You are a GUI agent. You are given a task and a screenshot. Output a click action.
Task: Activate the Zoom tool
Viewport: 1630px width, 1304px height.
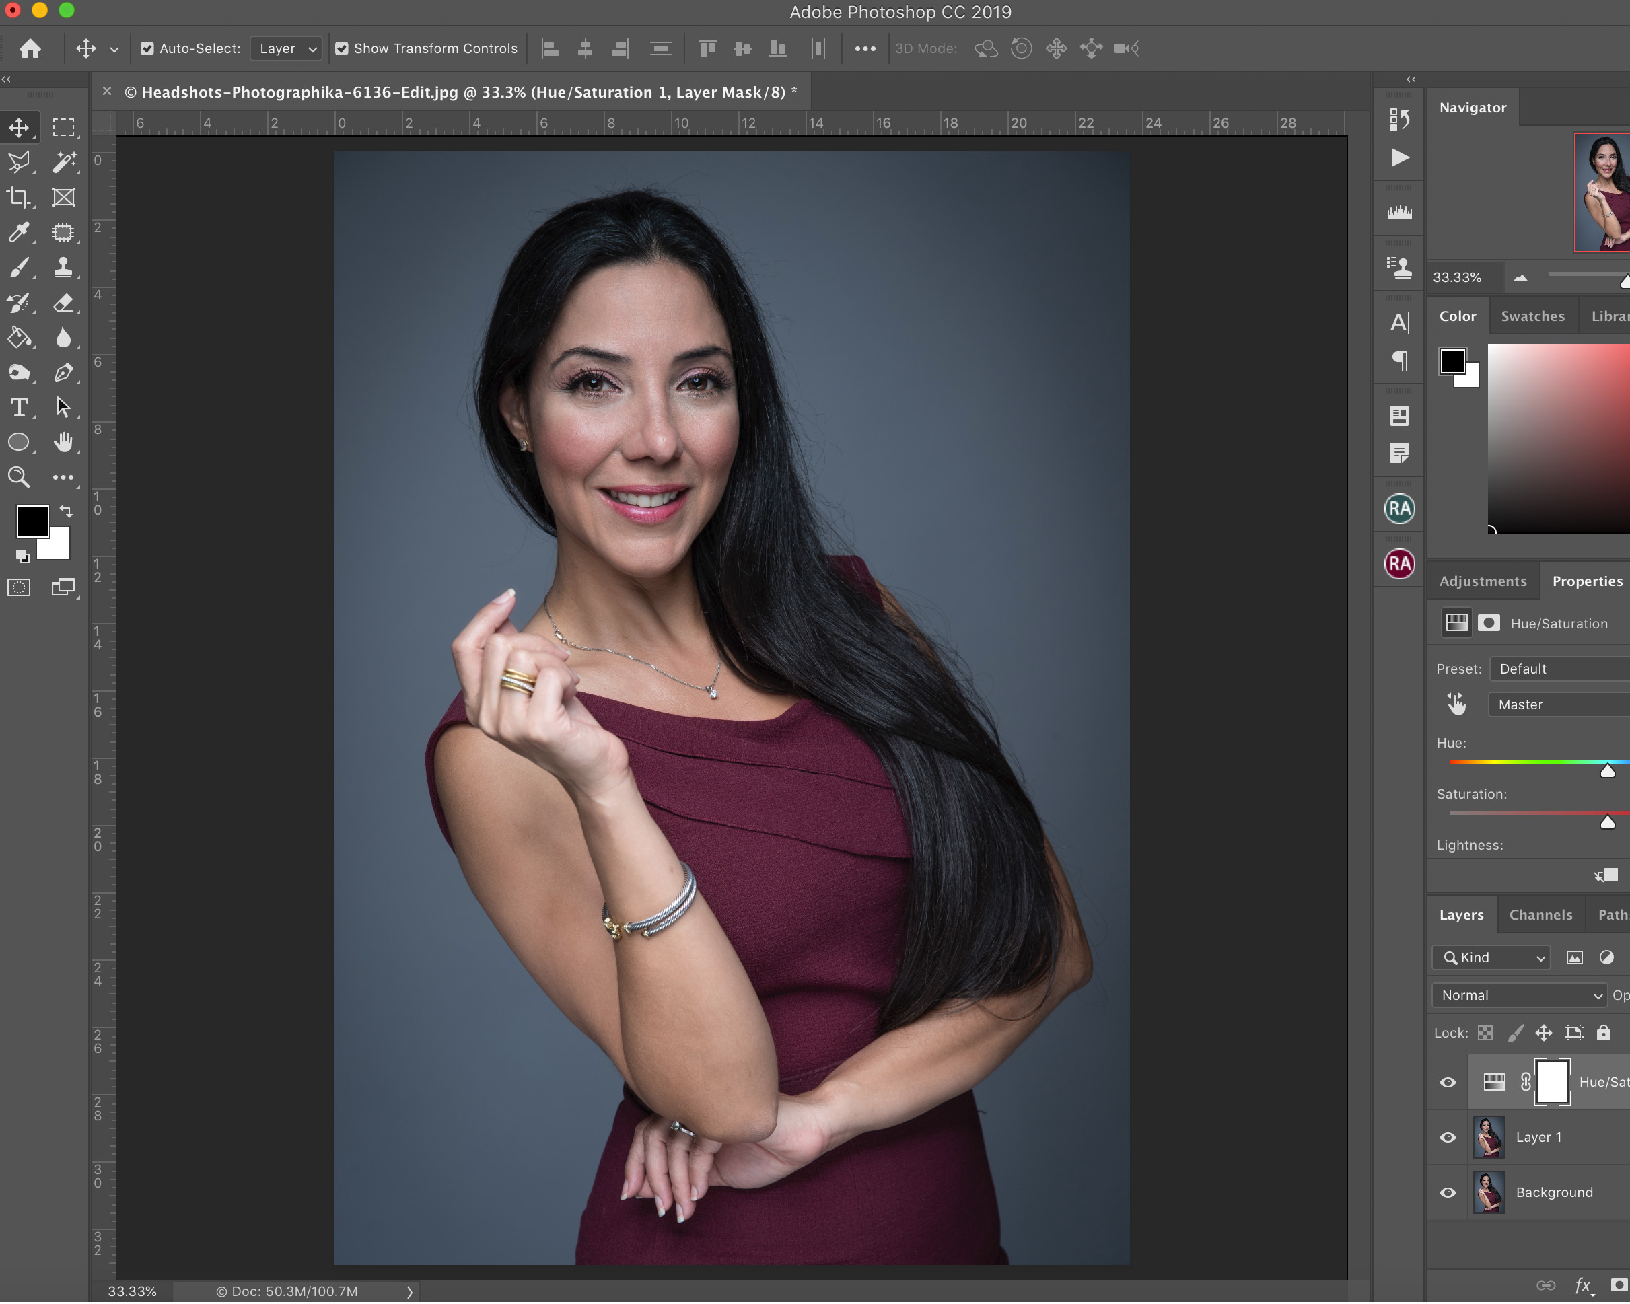coord(19,477)
